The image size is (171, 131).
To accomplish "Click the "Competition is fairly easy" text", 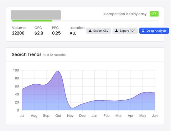I will [x=125, y=14].
